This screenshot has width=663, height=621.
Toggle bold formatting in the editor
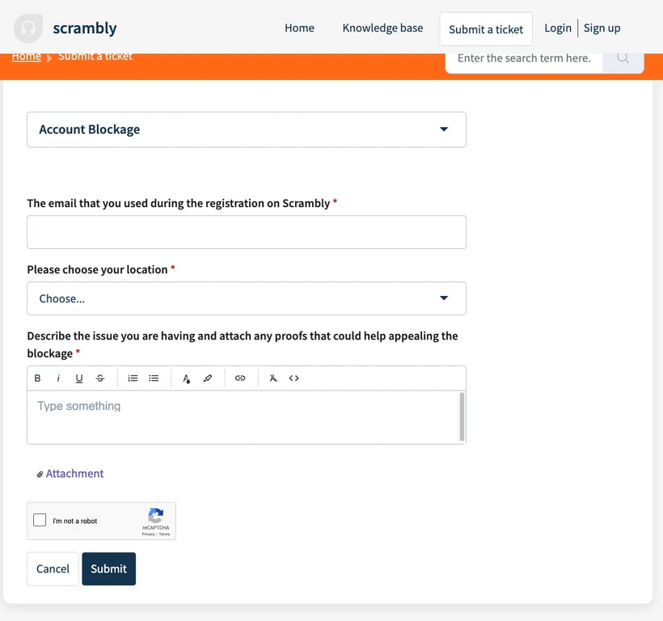click(x=37, y=378)
